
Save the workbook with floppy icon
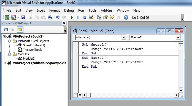pos(23,17)
